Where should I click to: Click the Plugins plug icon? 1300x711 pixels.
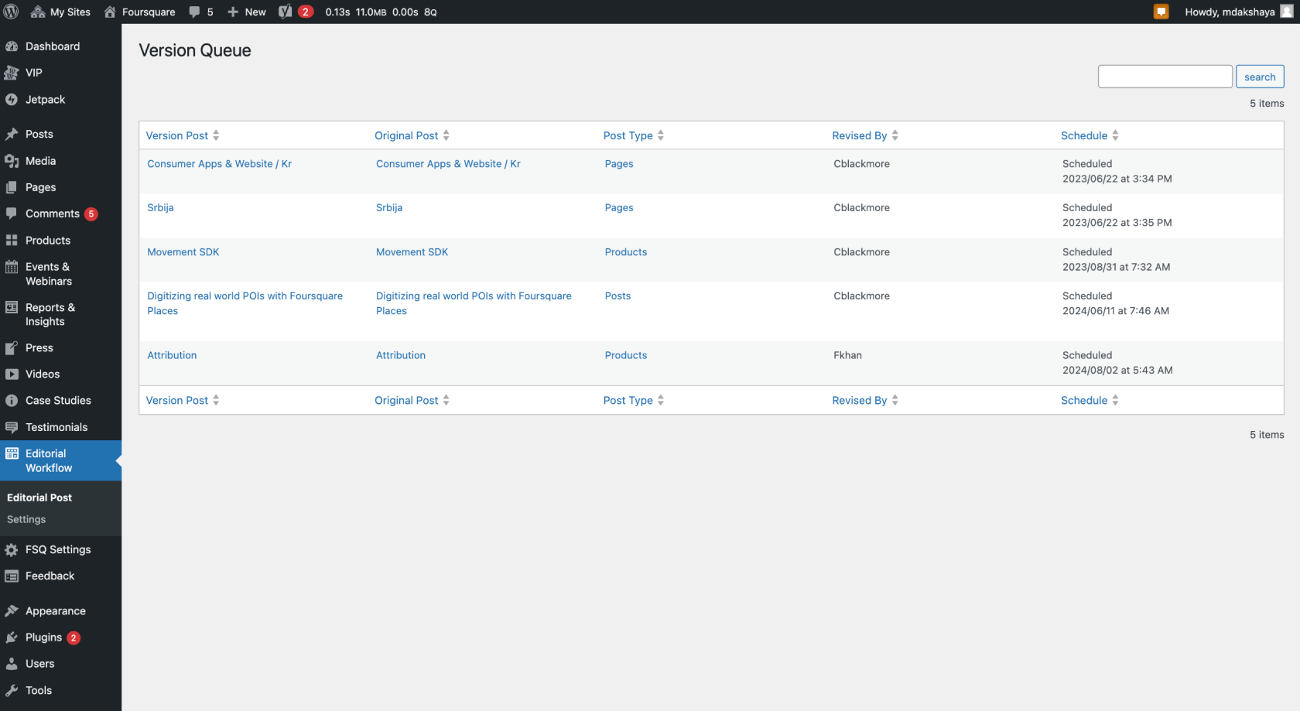pyautogui.click(x=12, y=638)
